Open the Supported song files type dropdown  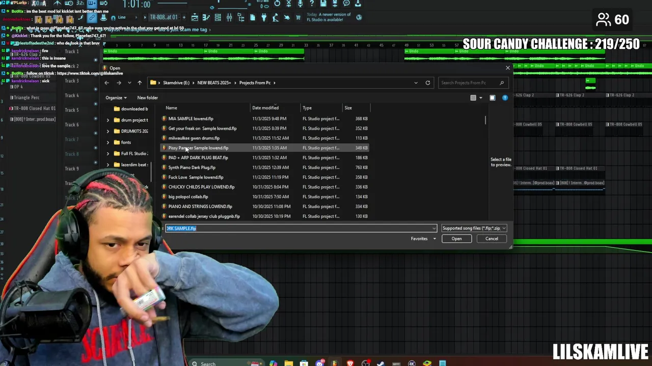[x=474, y=228]
